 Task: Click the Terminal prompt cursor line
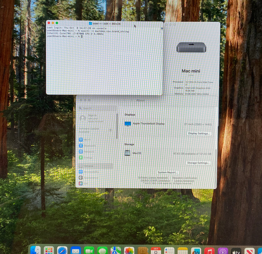point(65,36)
